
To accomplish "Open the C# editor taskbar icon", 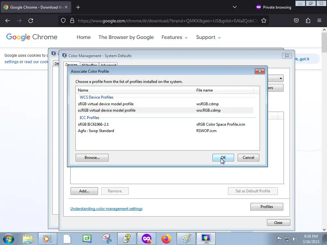I will pos(87,239).
